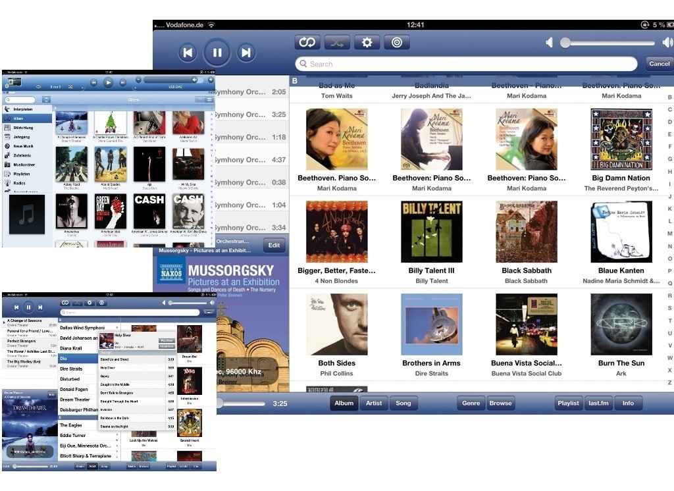
Task: Pause playback in bottom-left small window
Action: point(28,307)
